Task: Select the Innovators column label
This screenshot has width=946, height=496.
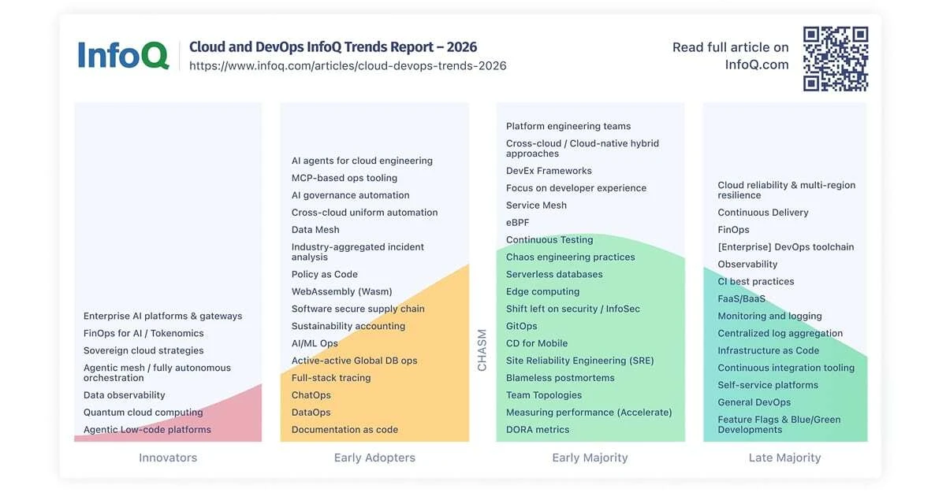Action: point(168,457)
